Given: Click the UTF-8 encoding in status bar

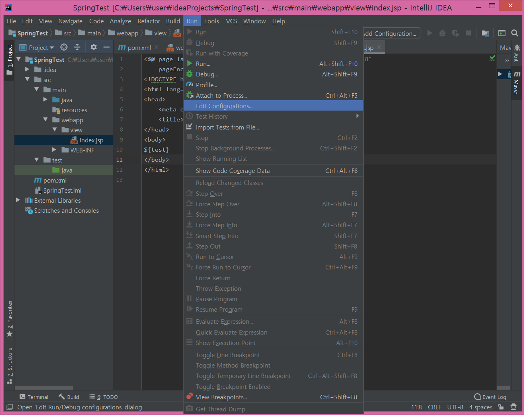Looking at the screenshot, I should coord(455,407).
